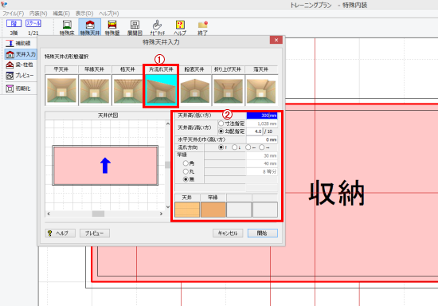The image size is (438, 306).
Task: Select 補助線 in left sidebar
Action: [x=10, y=43]
